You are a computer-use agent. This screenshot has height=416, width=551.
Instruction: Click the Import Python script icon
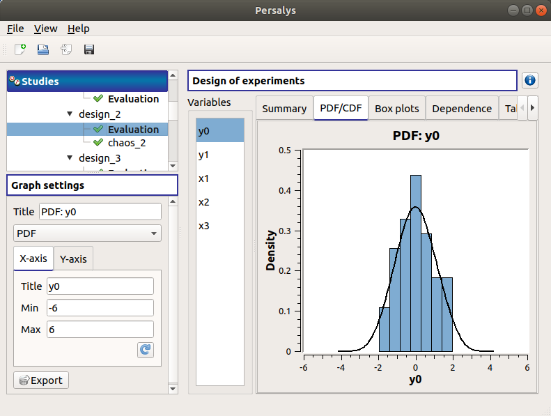point(66,49)
